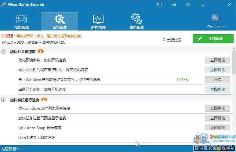Click the orange count badge 15
This screenshot has width=236, height=152.
click(x=44, y=100)
